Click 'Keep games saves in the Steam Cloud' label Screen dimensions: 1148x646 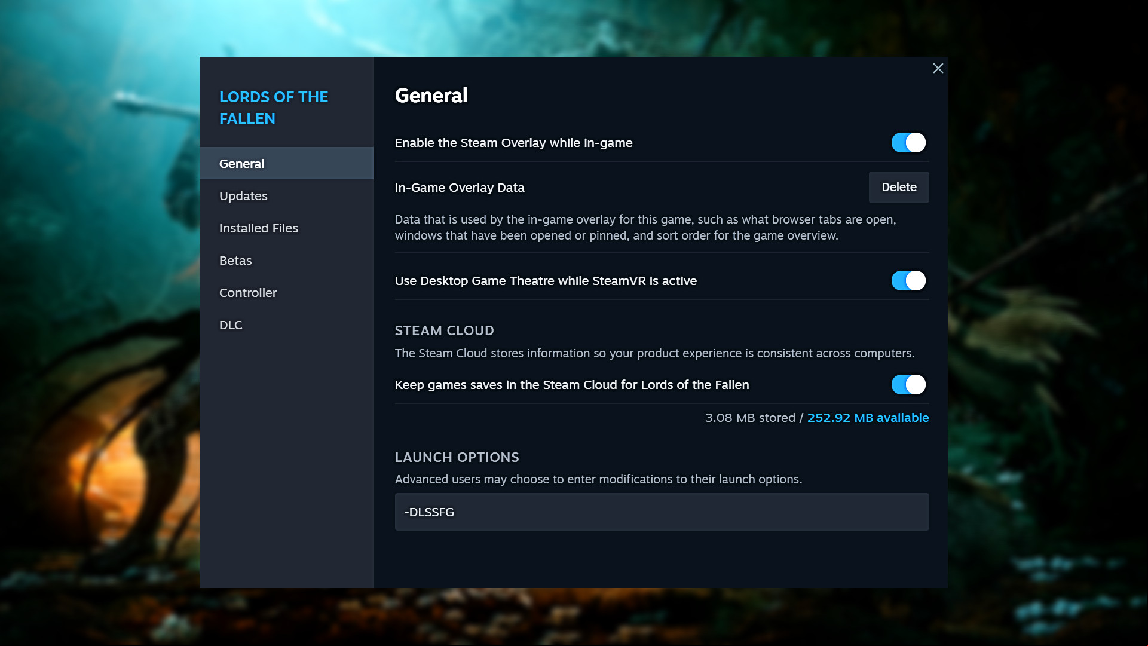click(572, 385)
